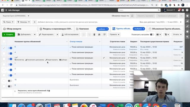Viewport: 190px width, 107px height.
Task: Sort by Статус показа column header
Action: tap(76, 42)
